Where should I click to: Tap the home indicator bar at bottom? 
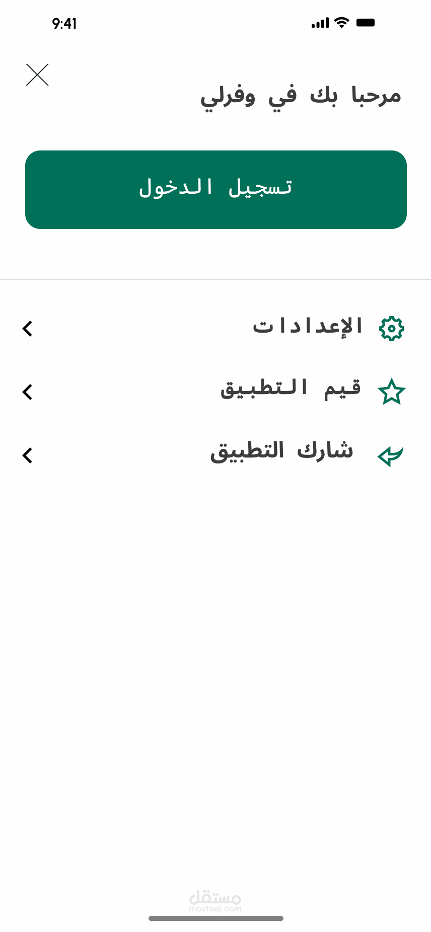(216, 918)
